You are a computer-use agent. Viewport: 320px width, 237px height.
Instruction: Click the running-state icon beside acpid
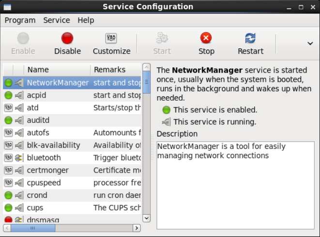pyautogui.click(x=19, y=95)
